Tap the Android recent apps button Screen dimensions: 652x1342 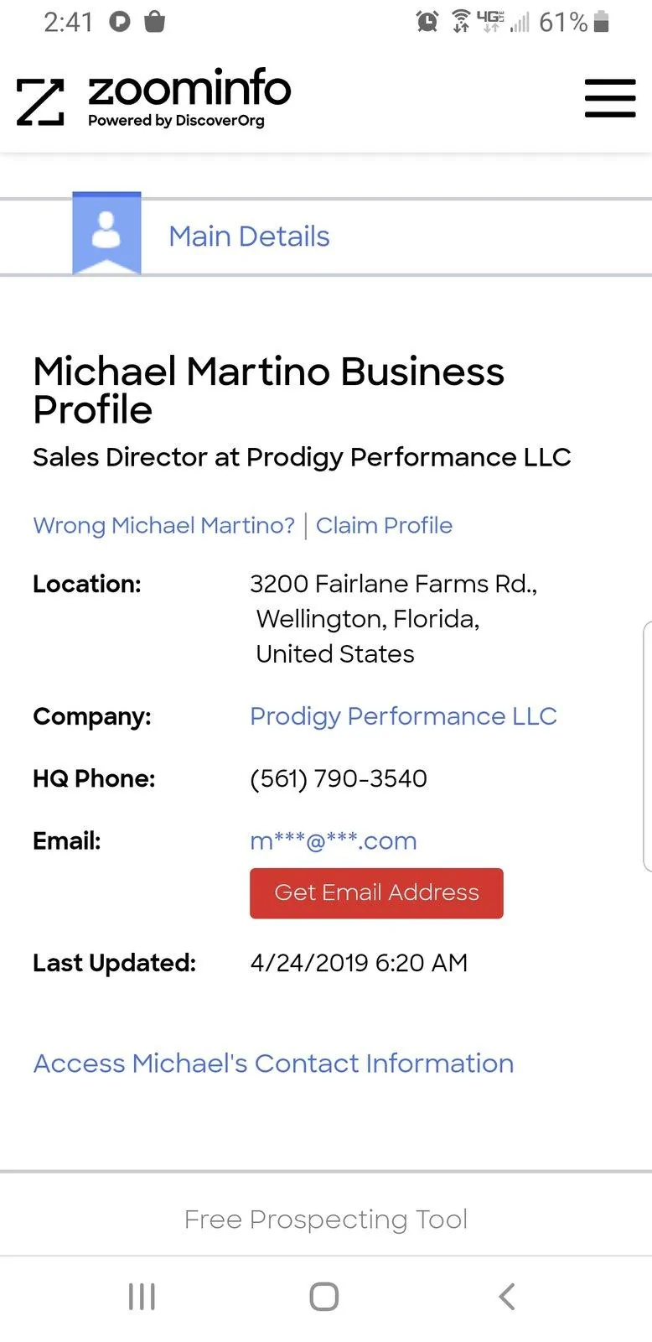(x=142, y=1296)
